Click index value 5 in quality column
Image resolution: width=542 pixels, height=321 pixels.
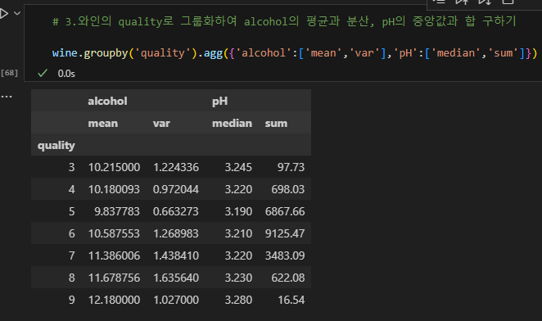[71, 211]
